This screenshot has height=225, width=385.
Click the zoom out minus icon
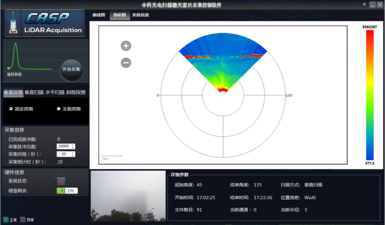pos(126,63)
